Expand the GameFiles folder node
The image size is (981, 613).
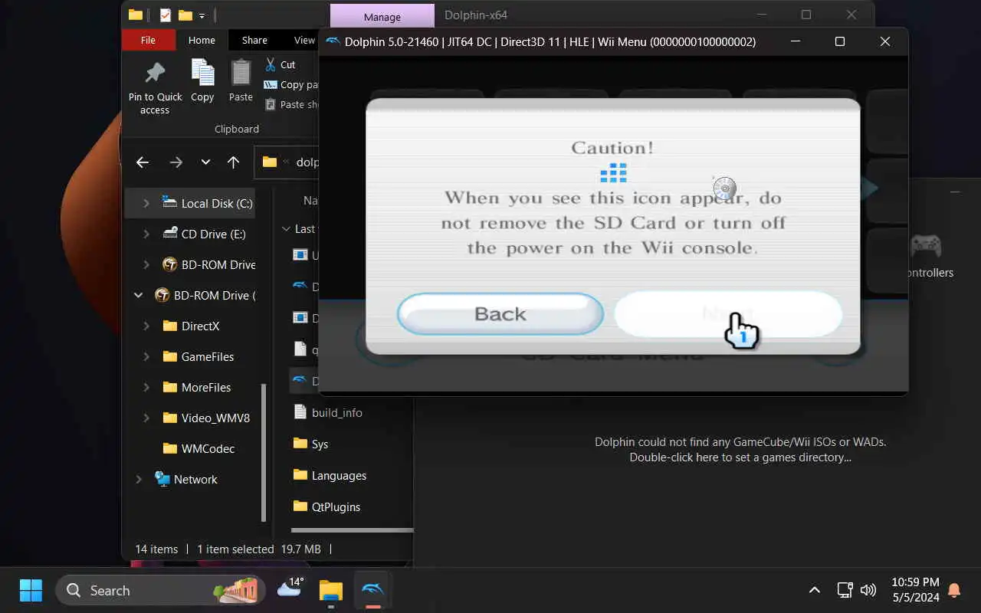pyautogui.click(x=146, y=356)
